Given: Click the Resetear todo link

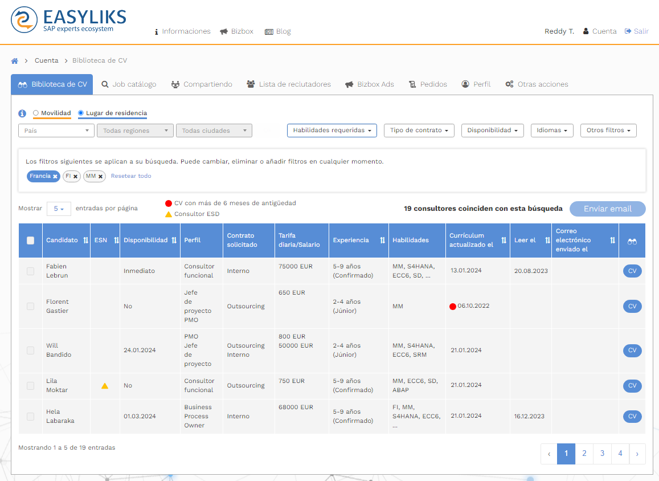Looking at the screenshot, I should pos(131,176).
